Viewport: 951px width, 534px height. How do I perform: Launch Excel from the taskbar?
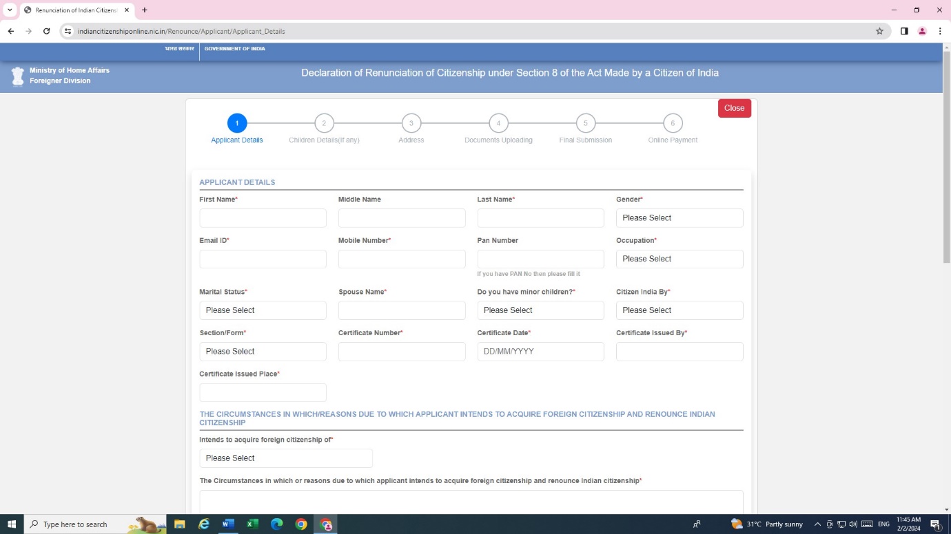point(252,524)
